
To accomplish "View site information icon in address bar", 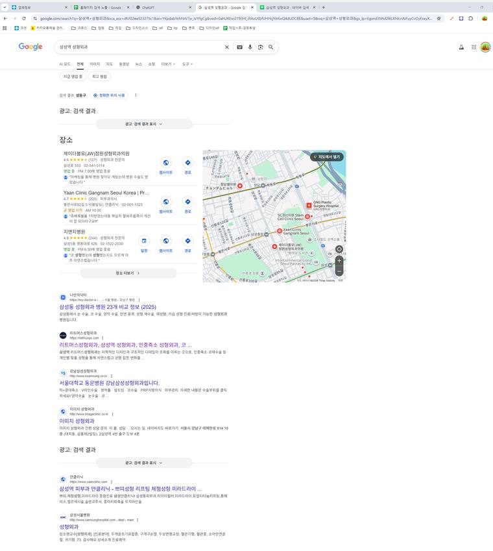I will coord(35,19).
